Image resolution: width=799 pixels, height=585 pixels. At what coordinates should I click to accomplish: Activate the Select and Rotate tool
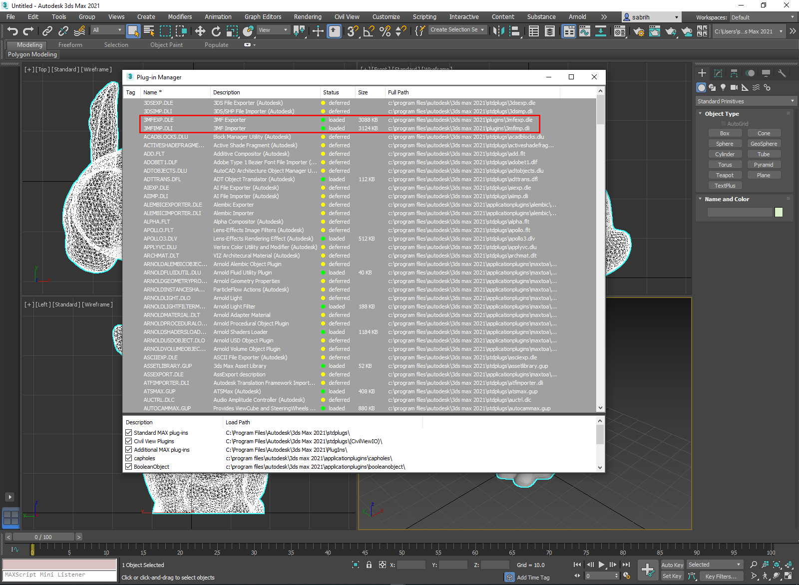(x=216, y=31)
